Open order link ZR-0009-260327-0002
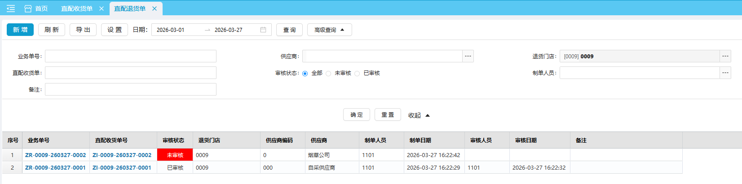 pos(56,155)
